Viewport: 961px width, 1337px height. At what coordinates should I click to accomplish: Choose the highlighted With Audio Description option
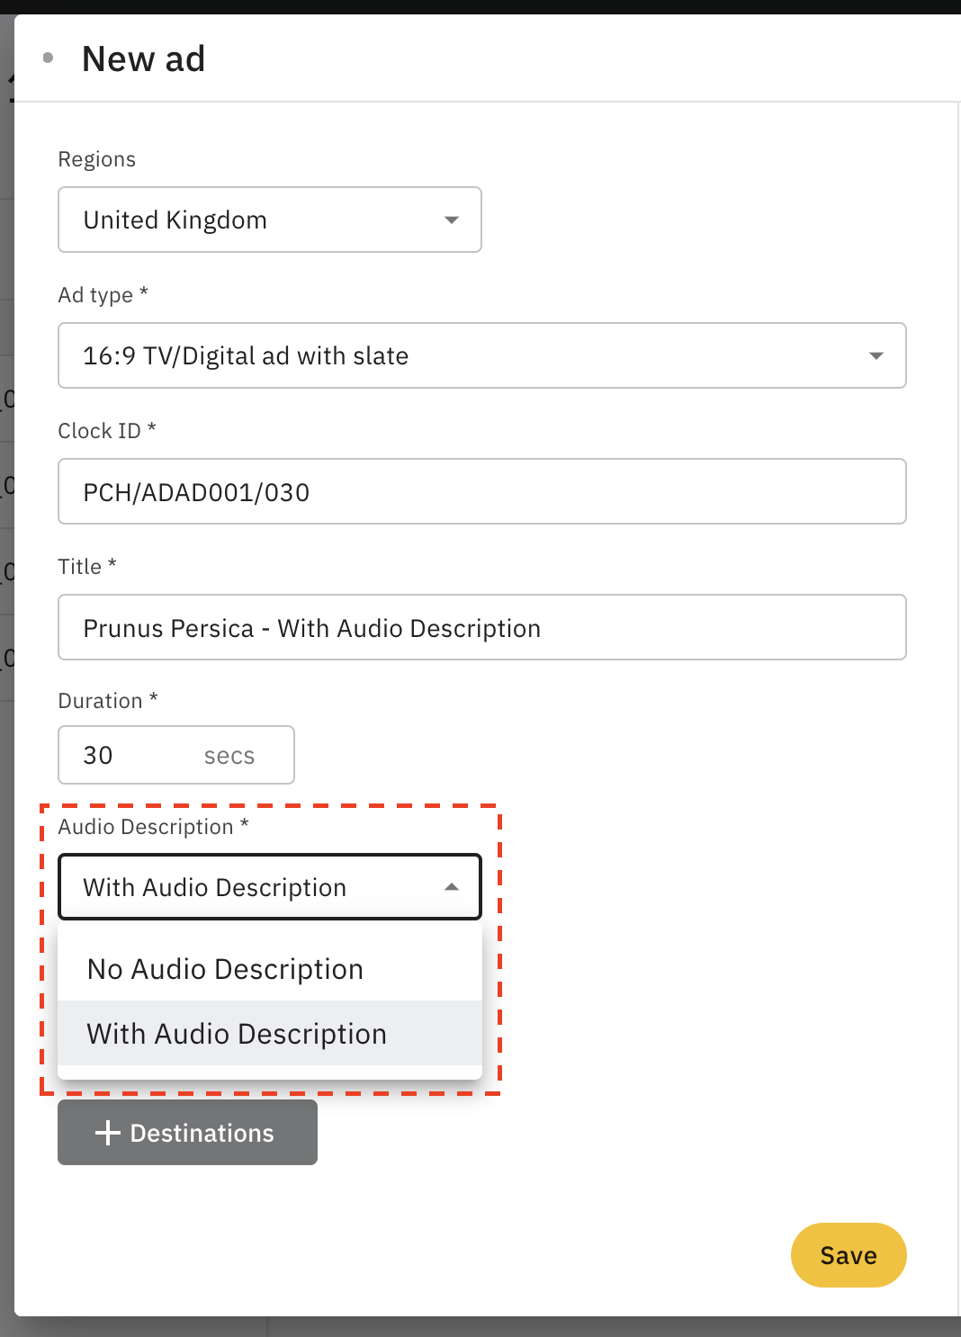[x=237, y=1034]
